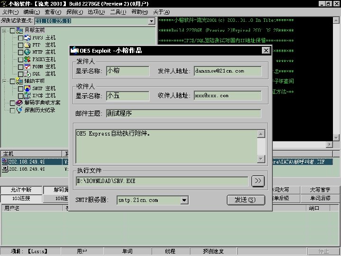The image size is (341, 256).
Task: Click the HTTP 主机 globe icon
Action: (27, 52)
